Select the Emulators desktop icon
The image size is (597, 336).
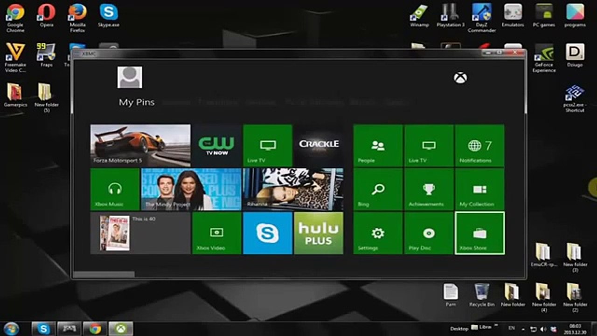tap(513, 15)
